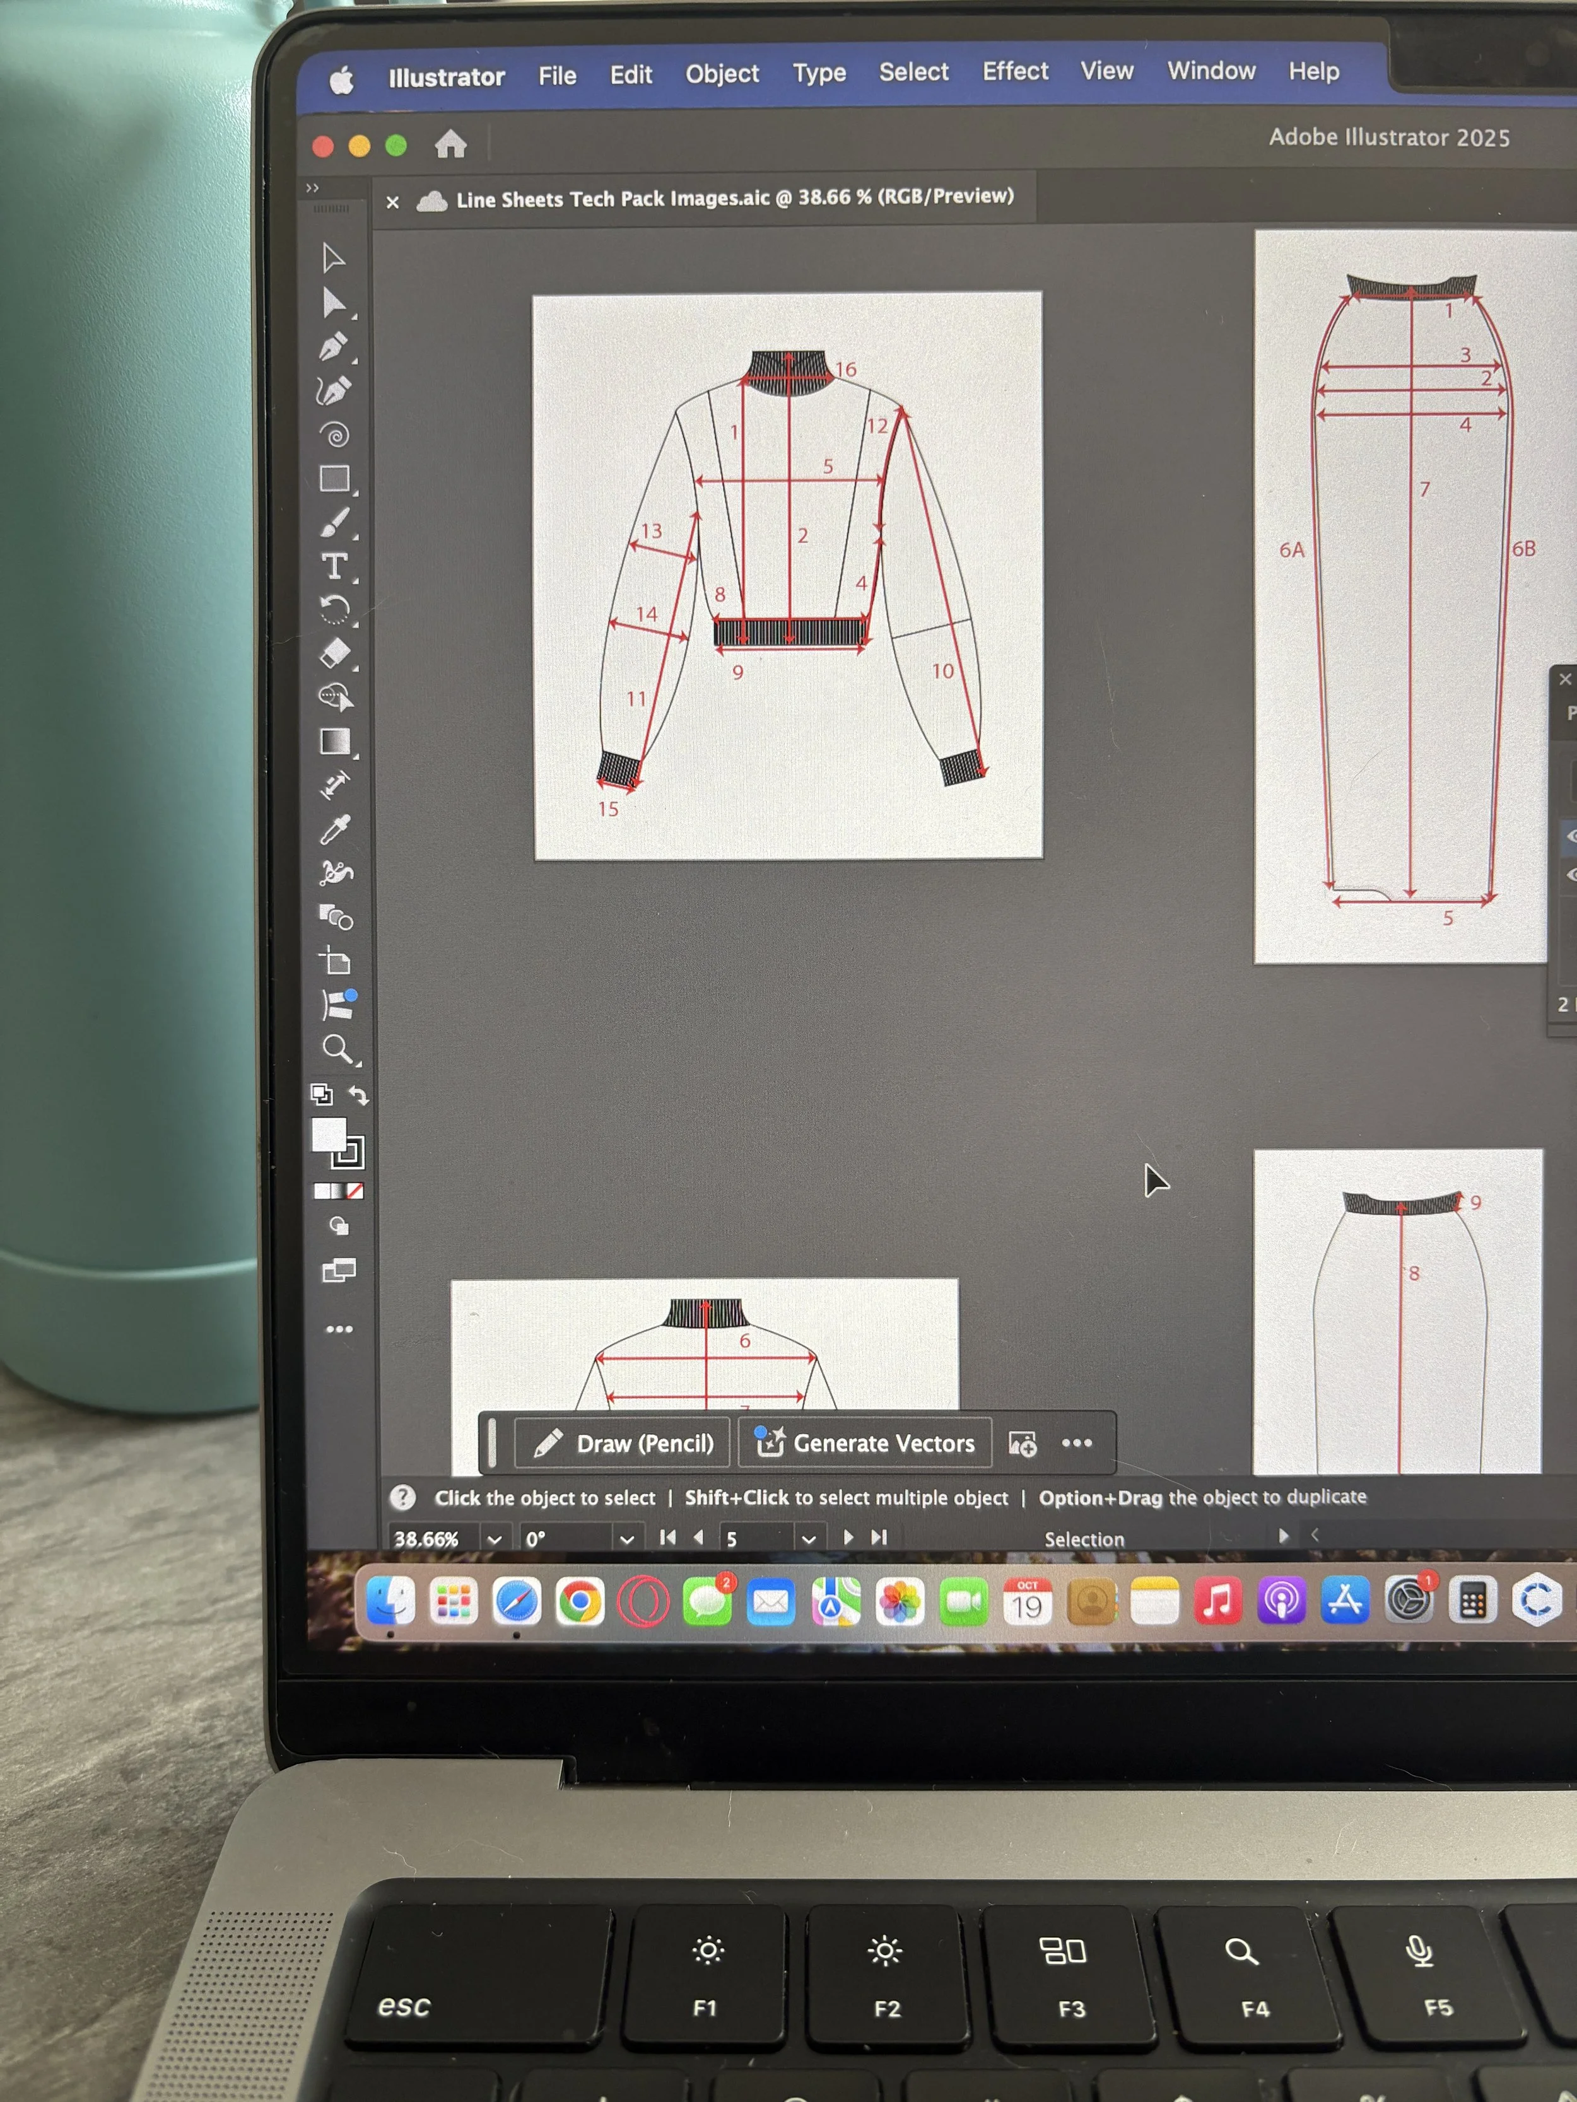This screenshot has height=2102, width=1577.
Task: Select the Eraser tool
Action: coord(334,654)
